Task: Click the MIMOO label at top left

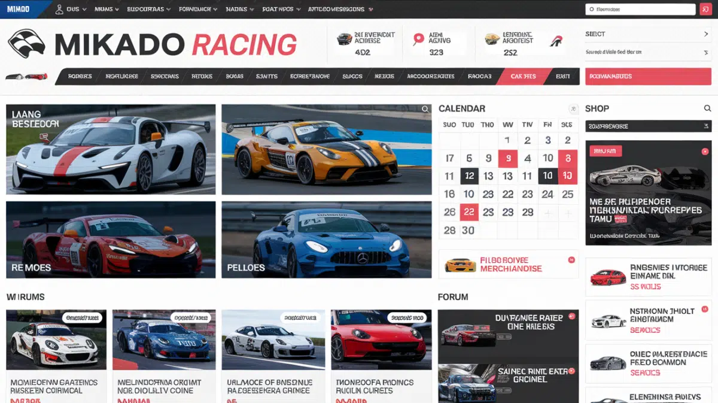Action: tap(18, 9)
